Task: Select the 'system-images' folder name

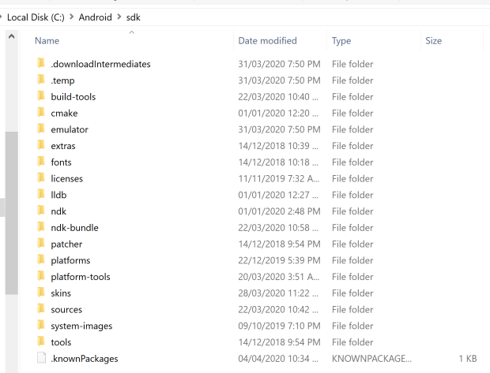Action: [x=81, y=326]
